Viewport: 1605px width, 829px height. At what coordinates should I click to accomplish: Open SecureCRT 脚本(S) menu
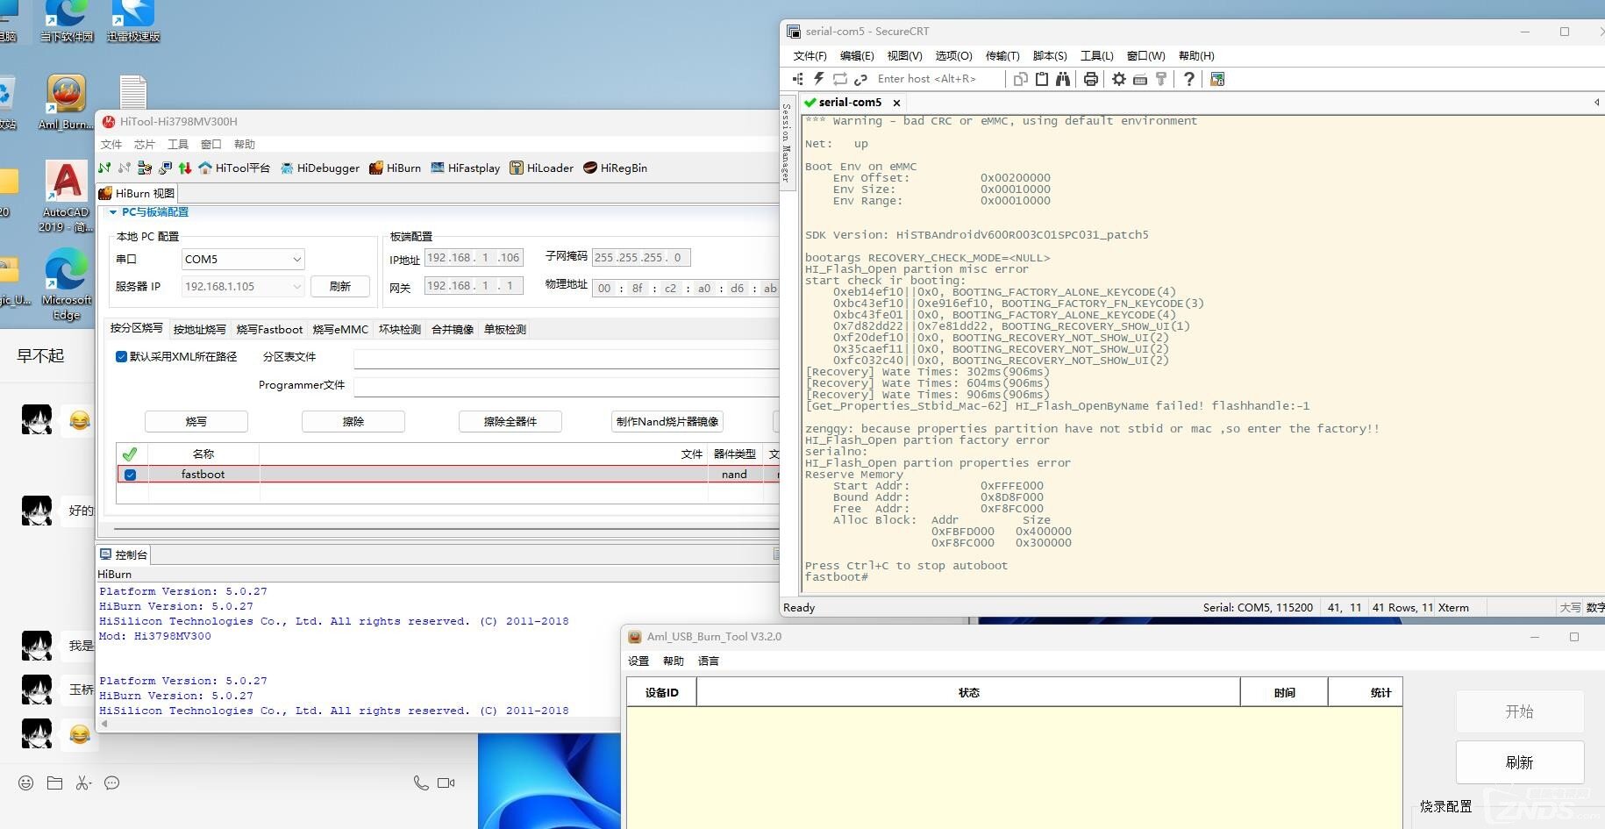1050,55
